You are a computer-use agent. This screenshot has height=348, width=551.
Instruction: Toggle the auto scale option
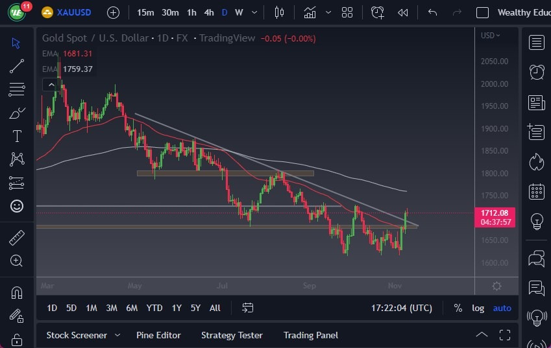[x=502, y=308]
